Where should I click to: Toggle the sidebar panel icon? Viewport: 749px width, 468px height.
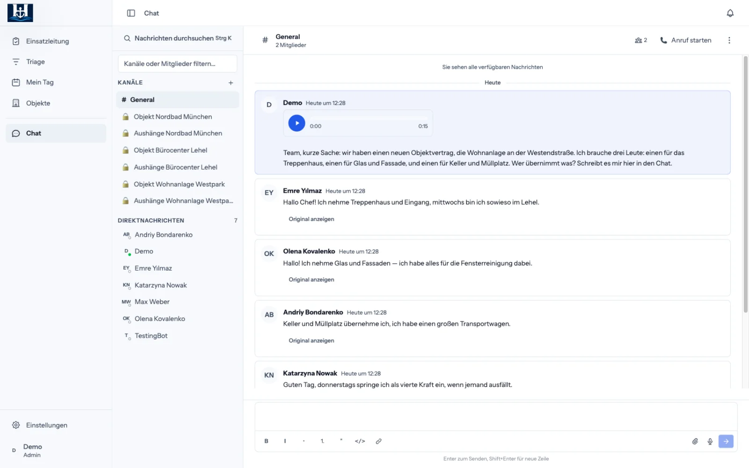(131, 13)
